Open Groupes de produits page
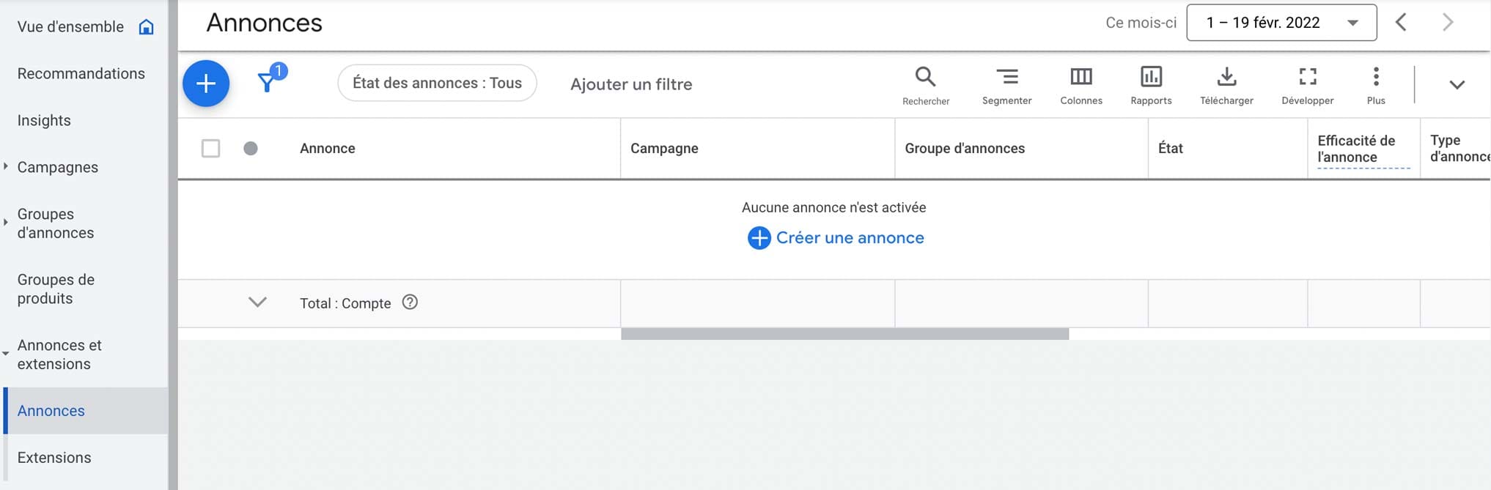This screenshot has height=490, width=1491. pyautogui.click(x=56, y=289)
